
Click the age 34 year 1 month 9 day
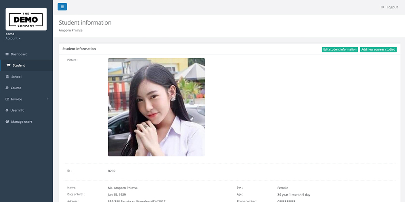[294, 195]
